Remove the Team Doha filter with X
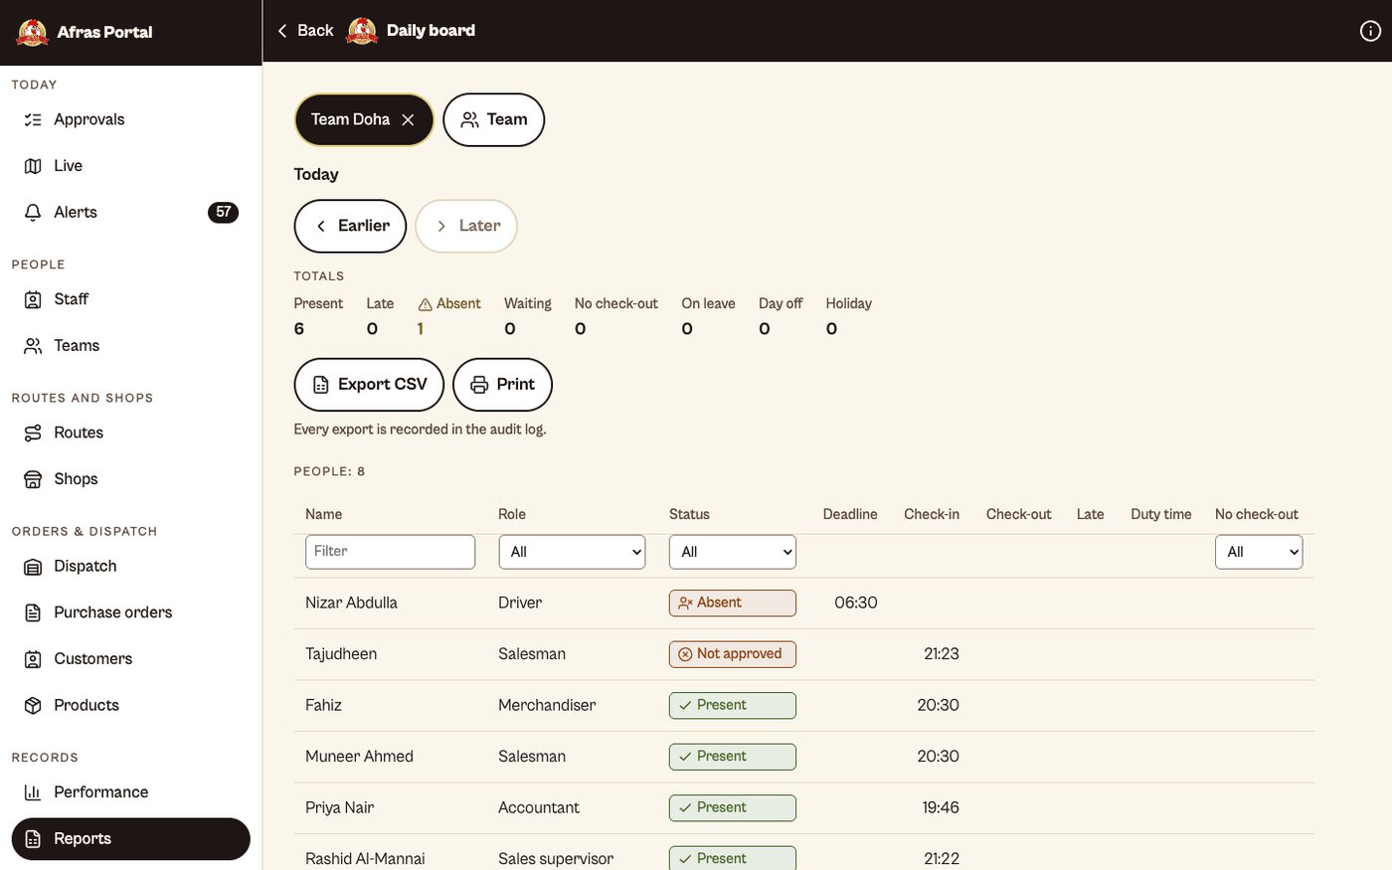Viewport: 1392px width, 870px height. click(x=408, y=119)
